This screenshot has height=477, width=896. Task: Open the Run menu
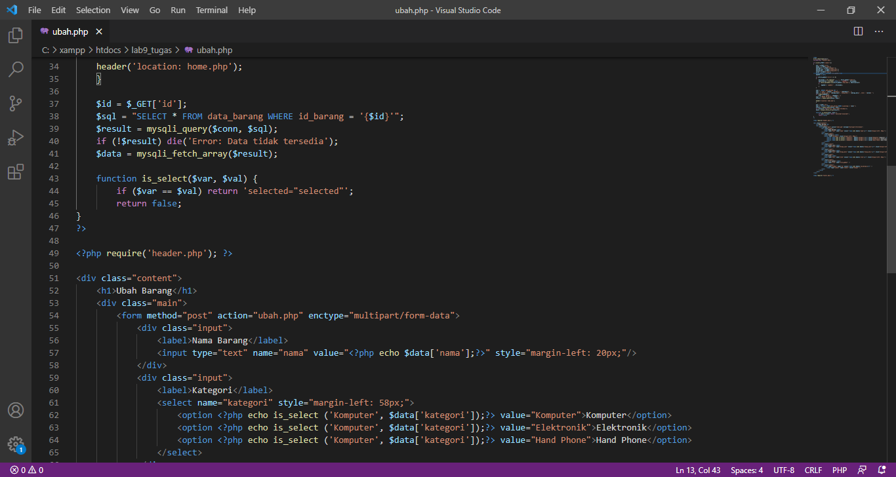tap(178, 10)
